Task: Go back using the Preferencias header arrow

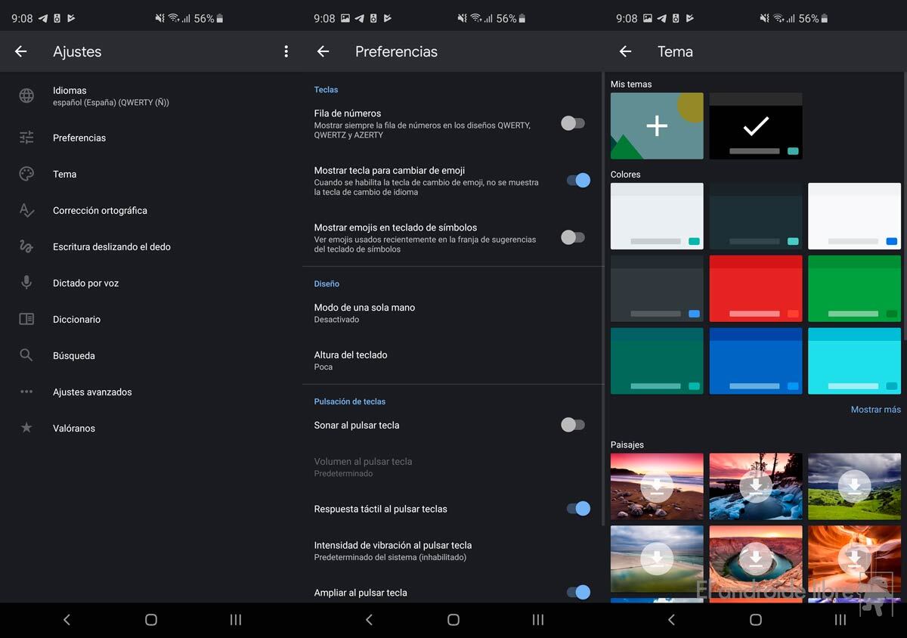Action: [323, 51]
